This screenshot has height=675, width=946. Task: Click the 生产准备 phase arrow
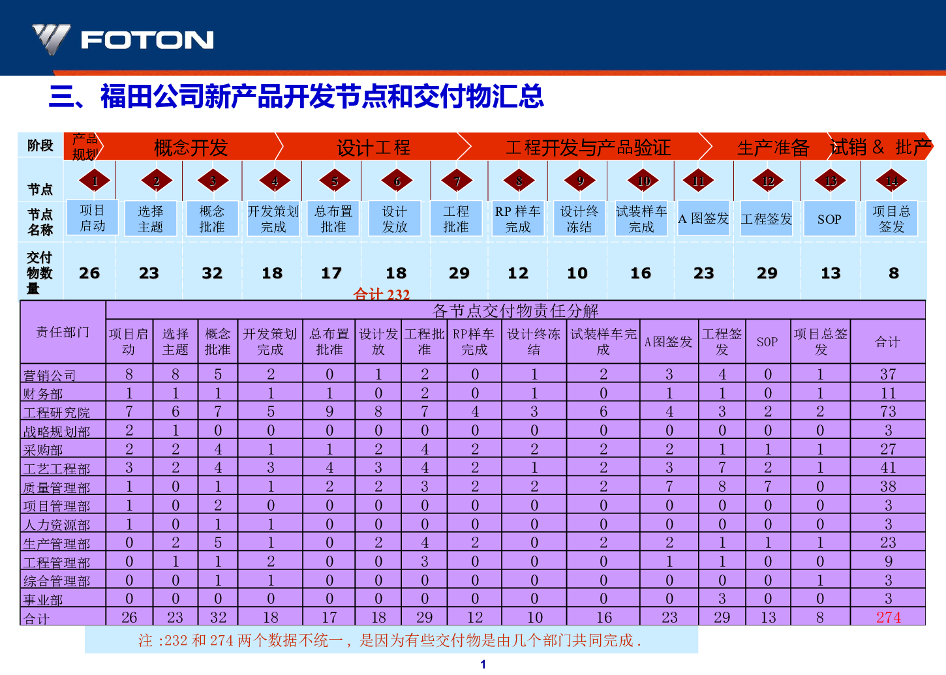pyautogui.click(x=772, y=147)
